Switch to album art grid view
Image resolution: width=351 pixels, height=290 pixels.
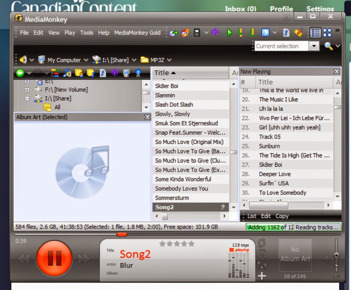click(327, 33)
